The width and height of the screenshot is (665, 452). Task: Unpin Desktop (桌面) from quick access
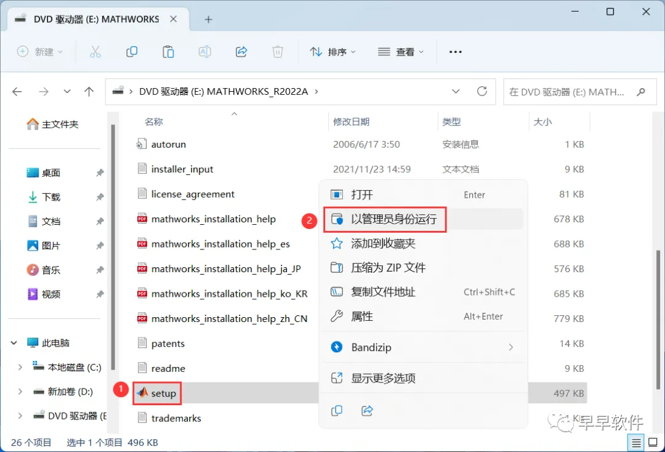click(x=100, y=172)
